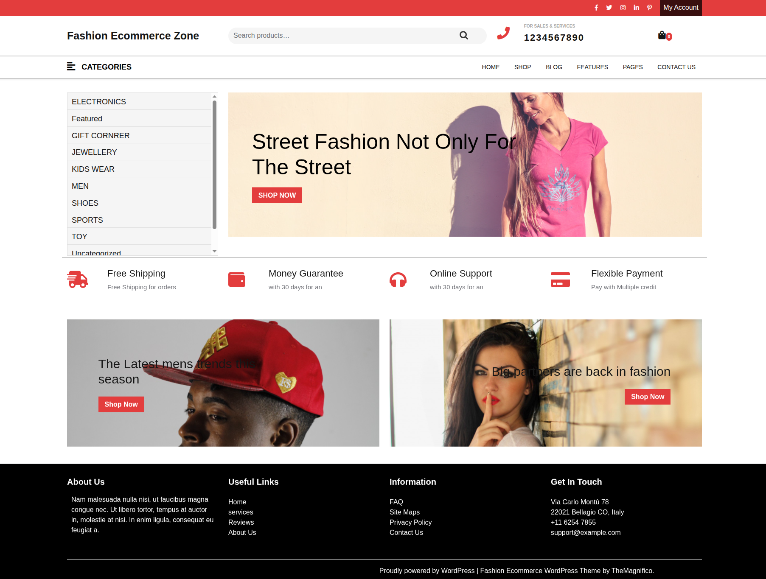
Task: Open the shopping bag cart icon
Action: point(662,36)
